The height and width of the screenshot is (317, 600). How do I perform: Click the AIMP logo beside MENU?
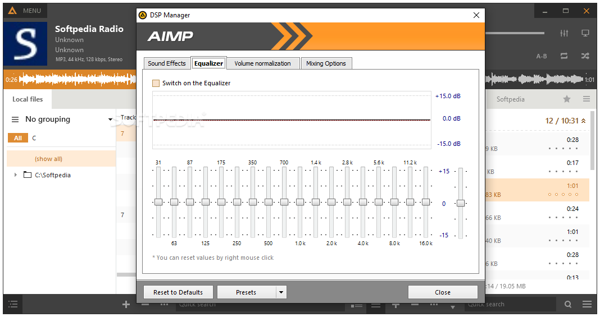(12, 11)
